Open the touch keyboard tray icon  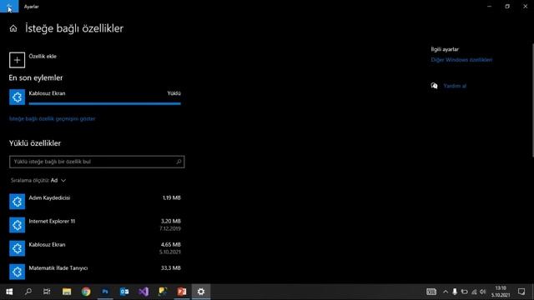pos(431,292)
